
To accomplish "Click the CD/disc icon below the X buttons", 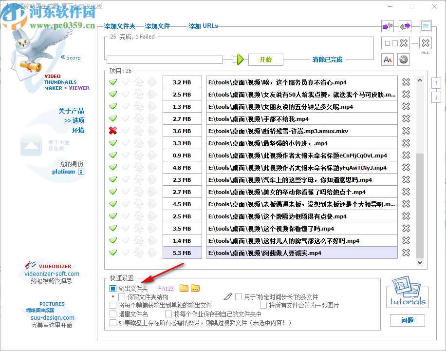I will click(x=404, y=59).
